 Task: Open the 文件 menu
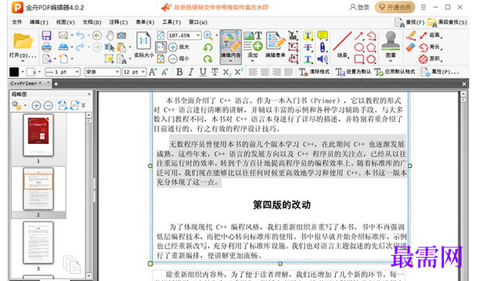point(17,22)
